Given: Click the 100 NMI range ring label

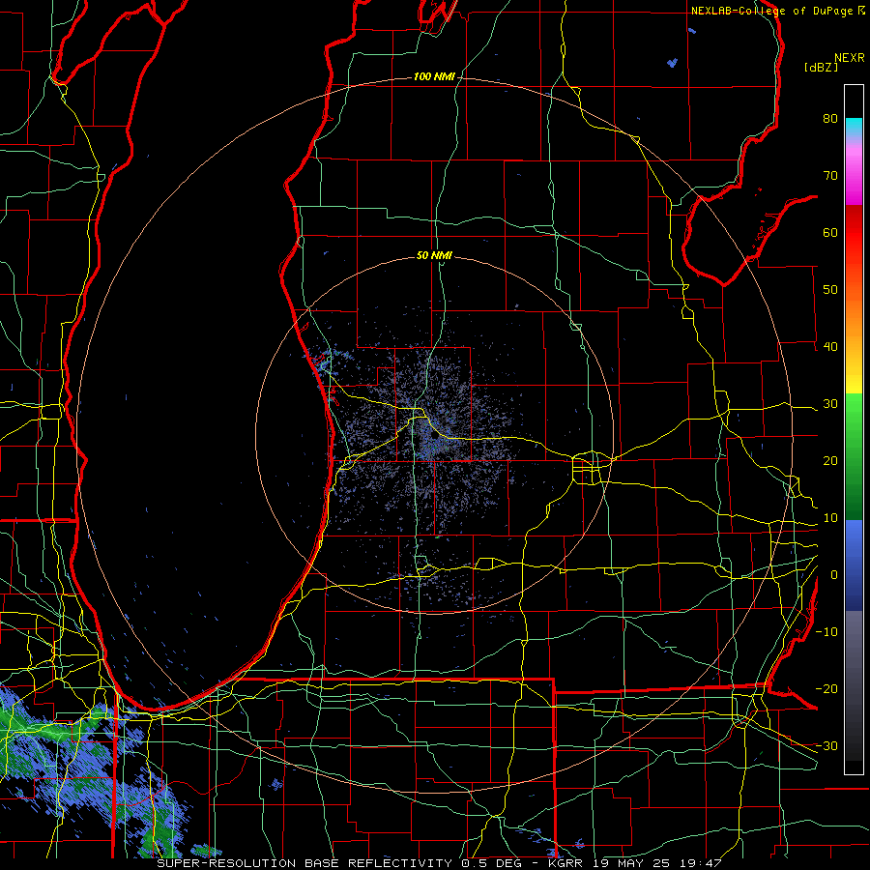Looking at the screenshot, I should (x=434, y=76).
